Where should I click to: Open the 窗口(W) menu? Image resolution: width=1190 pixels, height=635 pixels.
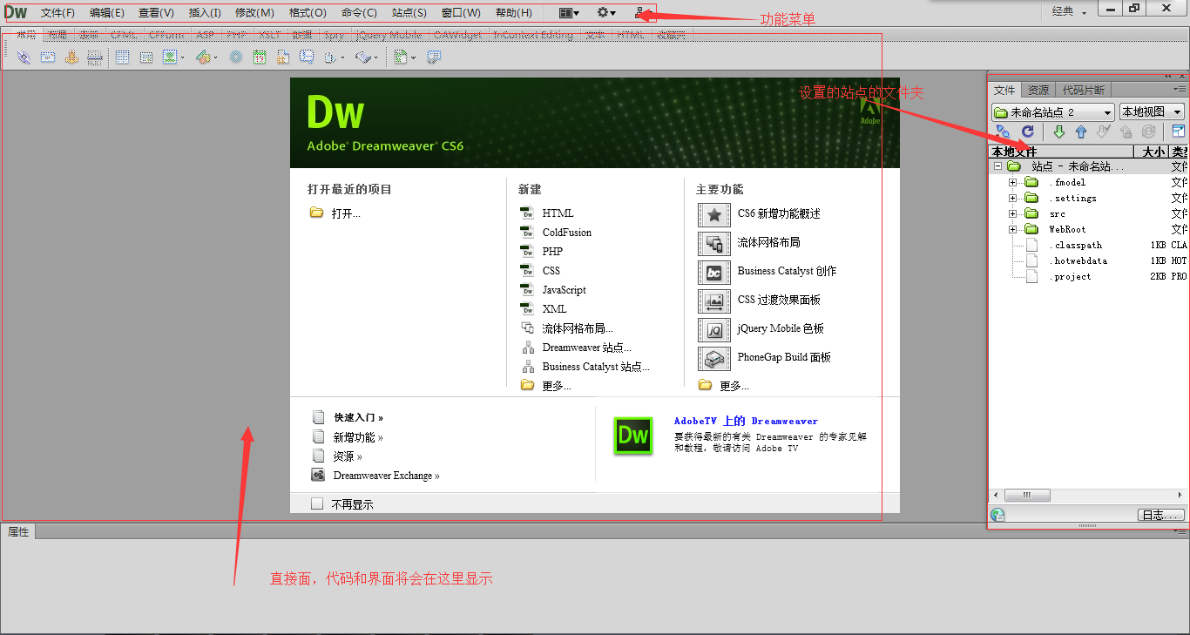[461, 13]
